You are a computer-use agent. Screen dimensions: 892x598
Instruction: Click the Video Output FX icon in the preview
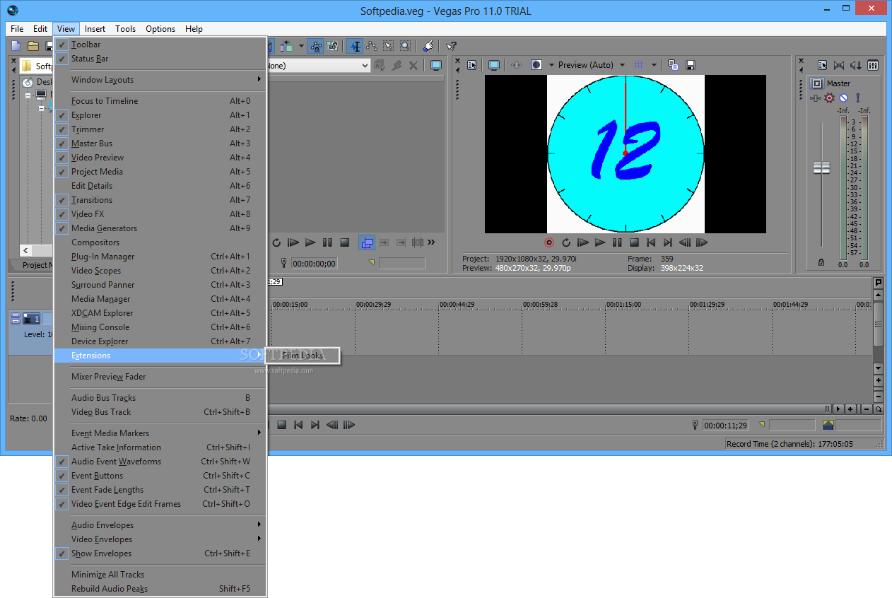point(517,65)
